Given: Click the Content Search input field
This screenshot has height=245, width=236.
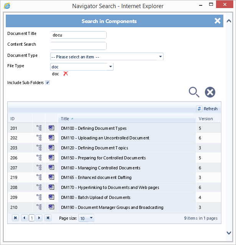Looking at the screenshot, I should [78, 46].
